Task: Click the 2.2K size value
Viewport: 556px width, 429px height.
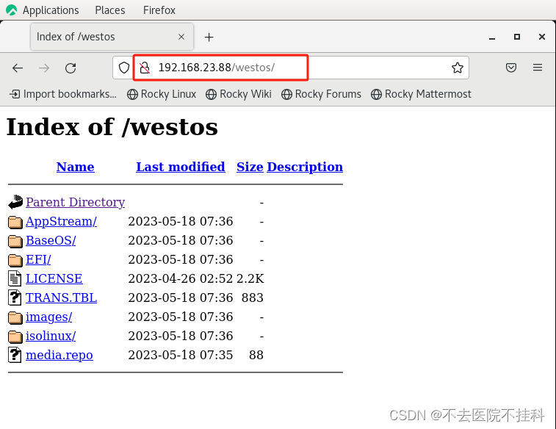Action: [x=250, y=278]
